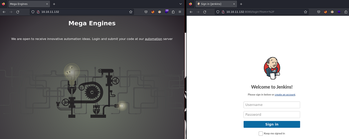Open the Firefox hamburger application menu

click(x=180, y=12)
